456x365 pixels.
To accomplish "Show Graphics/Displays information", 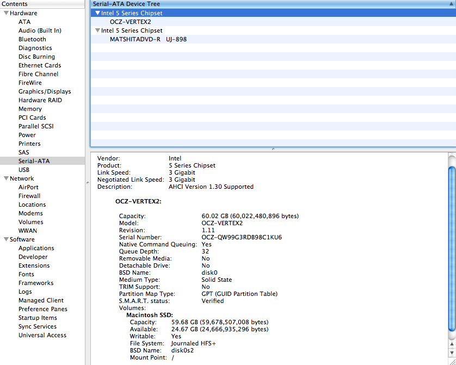I will point(45,91).
